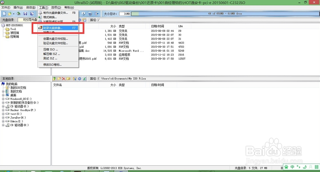Click the green Up arrow in local toolbar
Screen dimensions: 320x172
click(x=54, y=79)
